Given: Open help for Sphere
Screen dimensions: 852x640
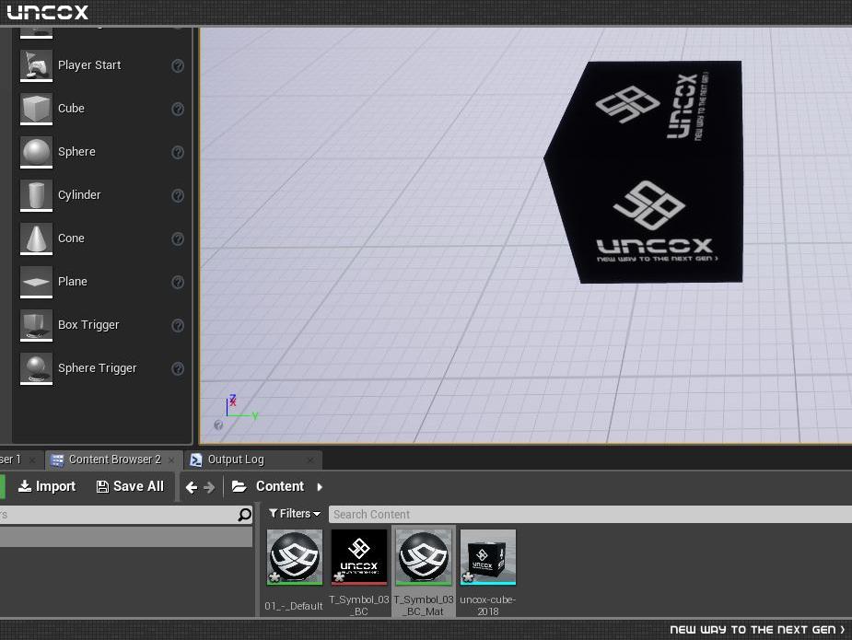Looking at the screenshot, I should pyautogui.click(x=178, y=152).
